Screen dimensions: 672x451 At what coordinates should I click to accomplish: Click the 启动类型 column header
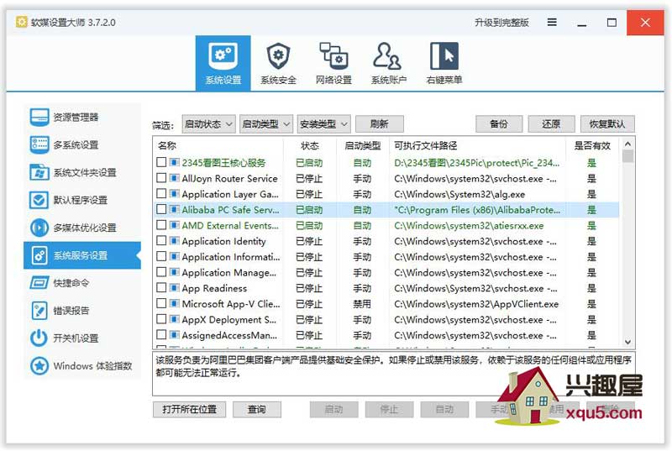pyautogui.click(x=363, y=145)
